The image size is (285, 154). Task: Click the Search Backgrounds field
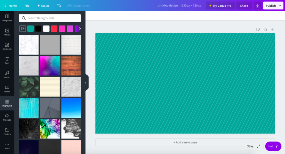pyautogui.click(x=50, y=18)
